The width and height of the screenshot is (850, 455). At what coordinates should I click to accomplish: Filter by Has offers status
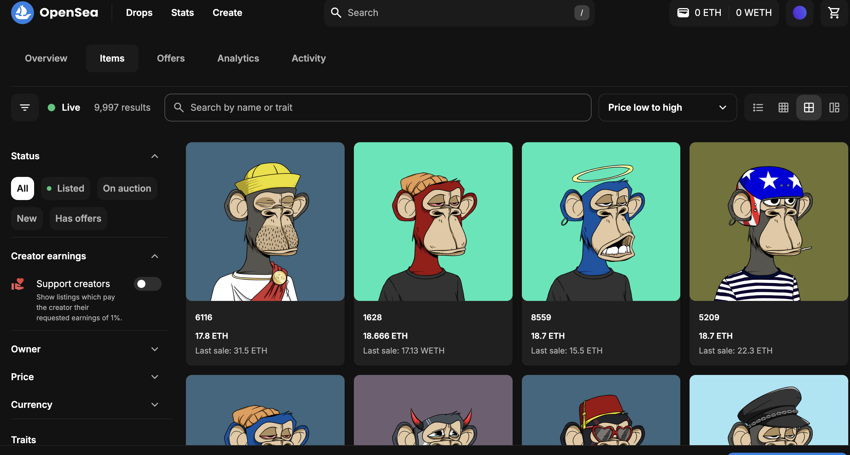pos(78,219)
